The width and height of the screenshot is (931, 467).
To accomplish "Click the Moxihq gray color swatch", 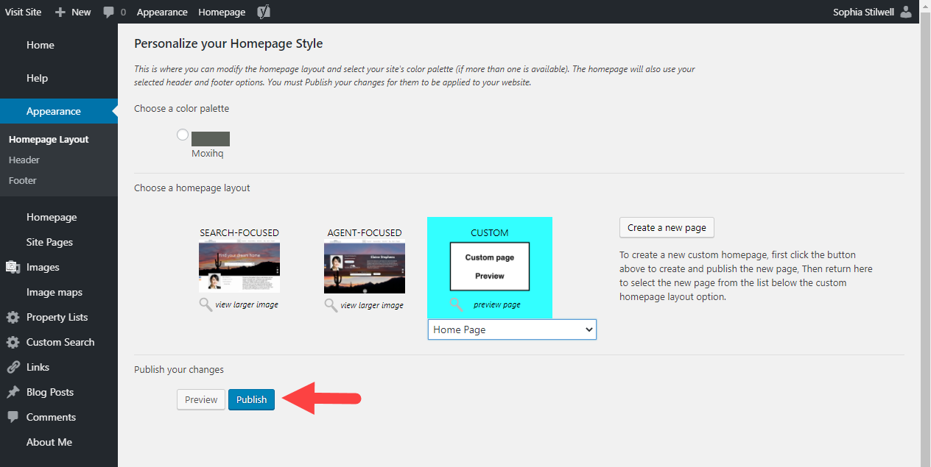I will click(x=211, y=139).
